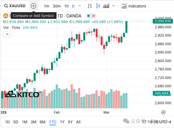Switch to the 30m interval
Screen dimensions: 174x128
point(57,6)
